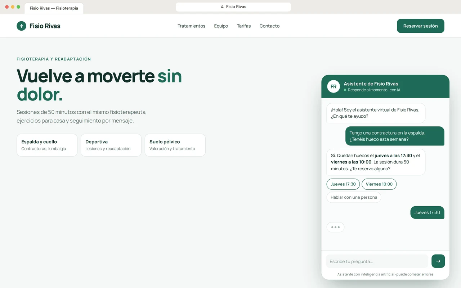
Task: Navigate to Contacto
Action: 269,26
